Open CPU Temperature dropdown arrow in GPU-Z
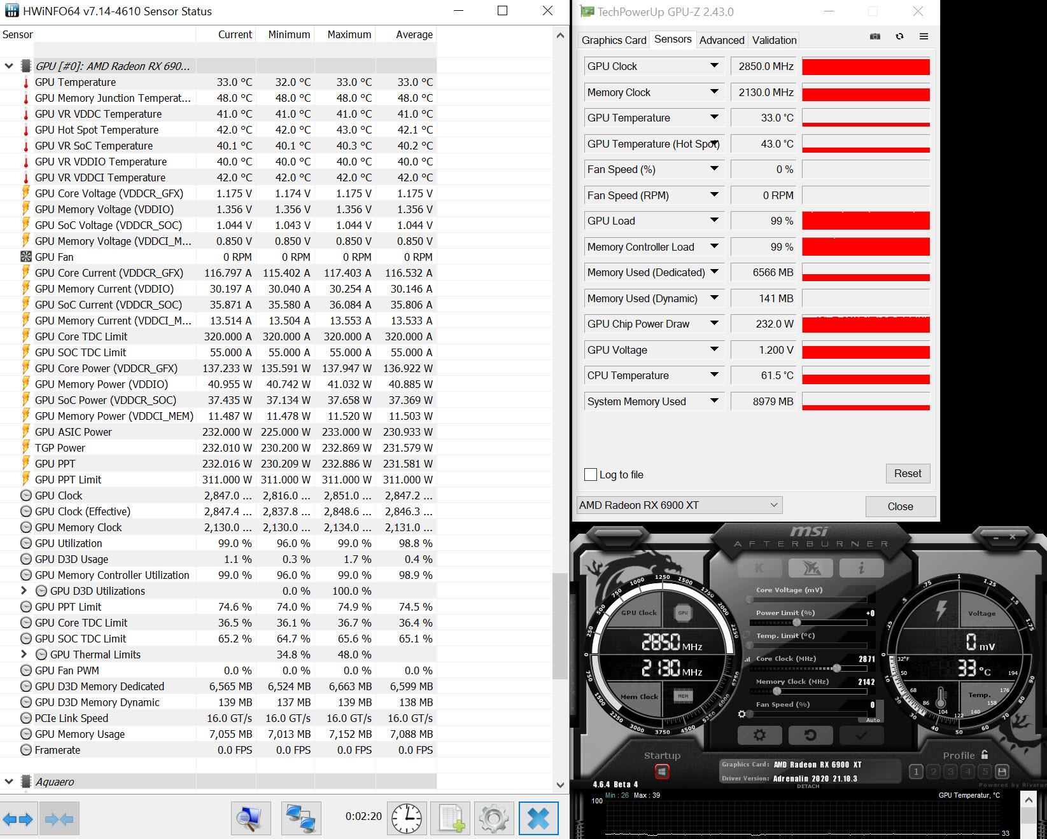Image resolution: width=1047 pixels, height=839 pixels. 714,375
